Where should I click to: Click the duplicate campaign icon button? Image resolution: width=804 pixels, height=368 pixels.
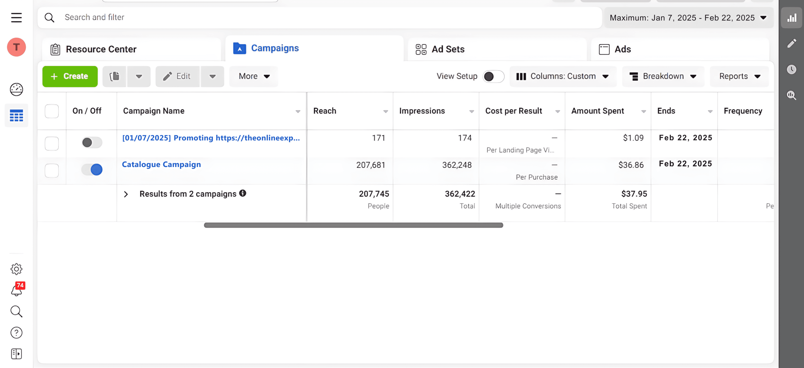point(115,76)
